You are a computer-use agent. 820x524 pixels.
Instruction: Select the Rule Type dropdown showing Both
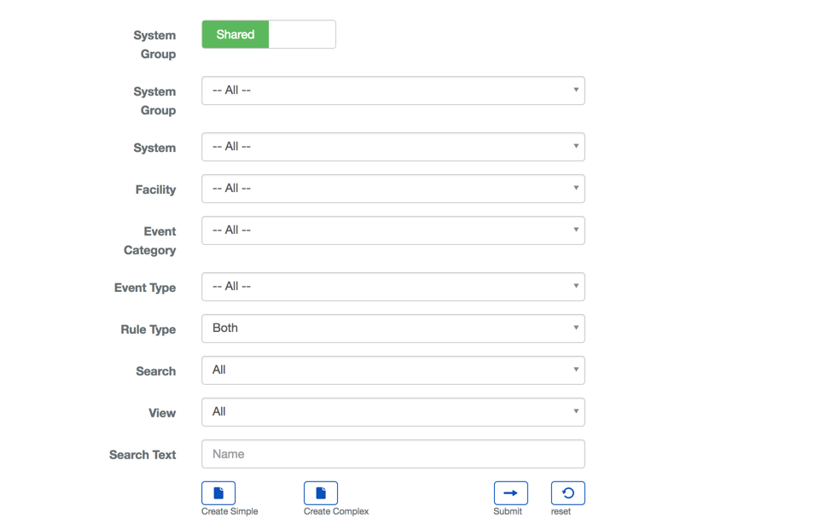pyautogui.click(x=393, y=329)
